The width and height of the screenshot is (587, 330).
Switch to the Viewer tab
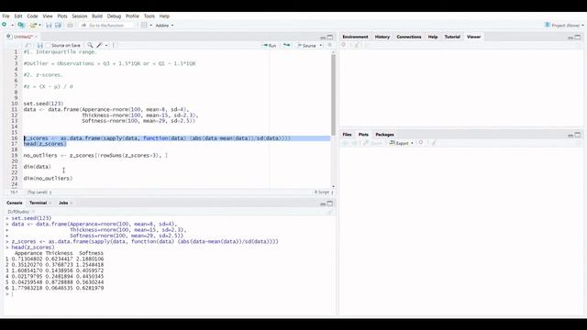click(x=473, y=37)
